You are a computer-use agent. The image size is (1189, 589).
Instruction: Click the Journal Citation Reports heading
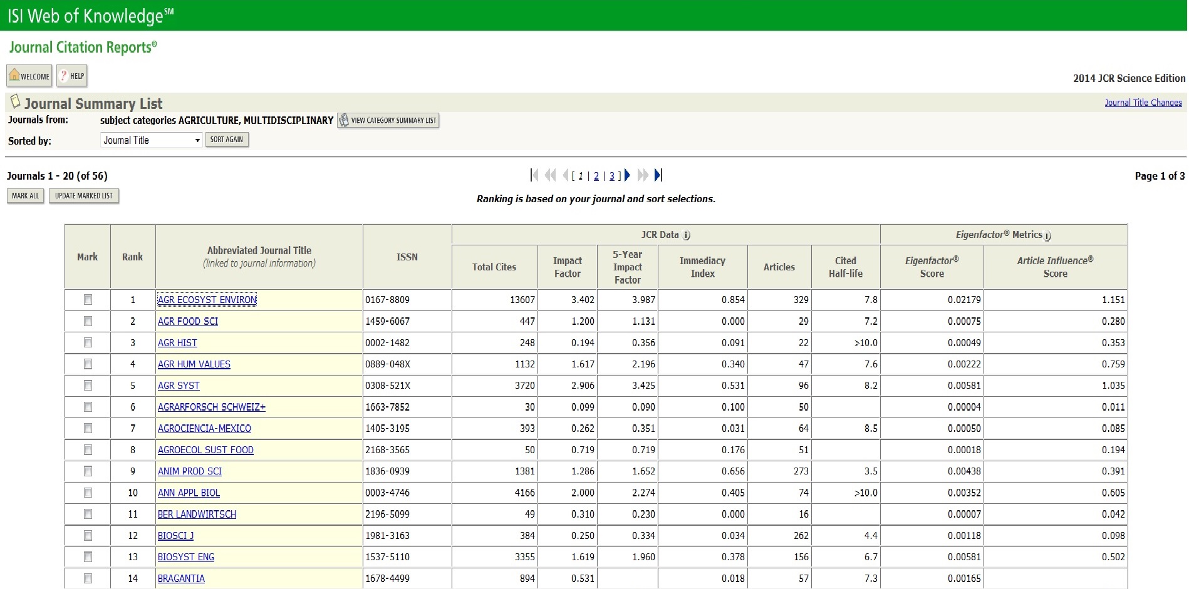click(83, 48)
